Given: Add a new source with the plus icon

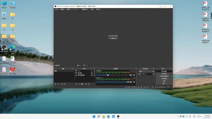Looking at the screenshot, I should tap(76, 84).
